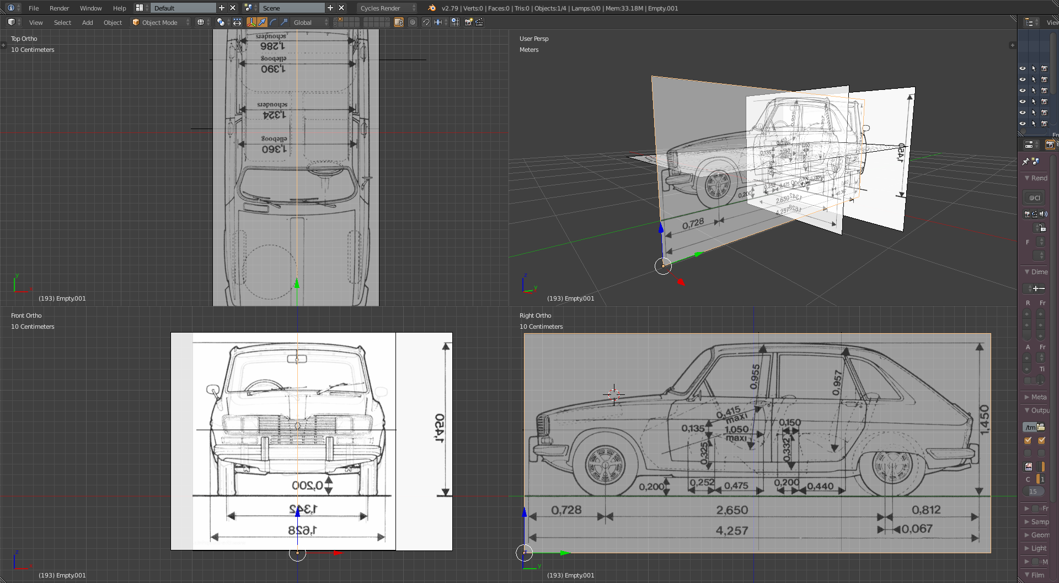Viewport: 1059px width, 583px height.
Task: Toggle the 3D manipulator widget icon
Action: [x=252, y=22]
